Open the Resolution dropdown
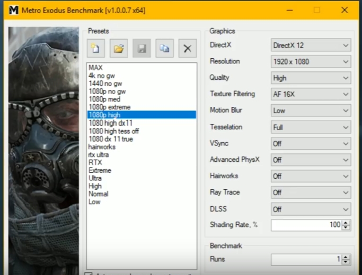Image resolution: width=362 pixels, height=275 pixels. click(x=311, y=61)
